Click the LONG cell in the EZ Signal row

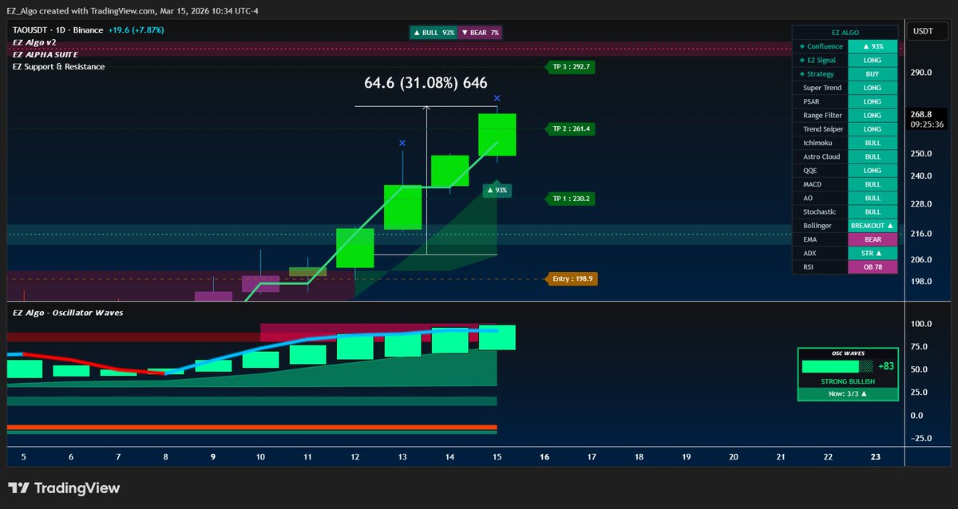point(873,60)
